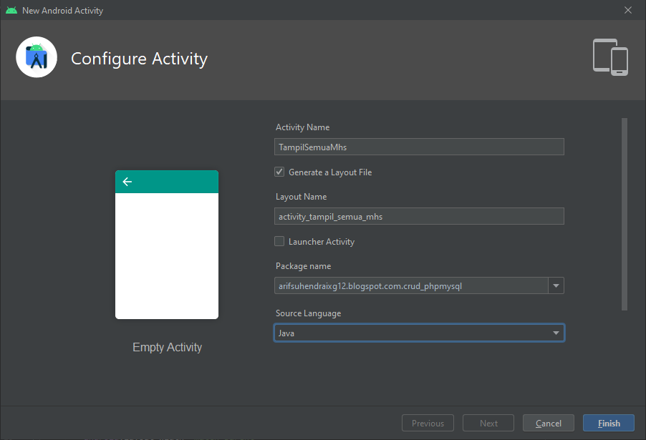Click the Android Studio logo icon
The width and height of the screenshot is (646, 440).
[37, 57]
